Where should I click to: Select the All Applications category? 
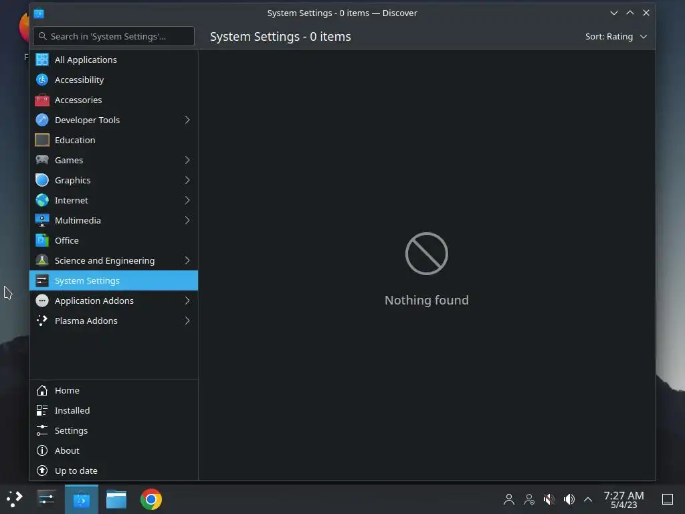(x=114, y=60)
